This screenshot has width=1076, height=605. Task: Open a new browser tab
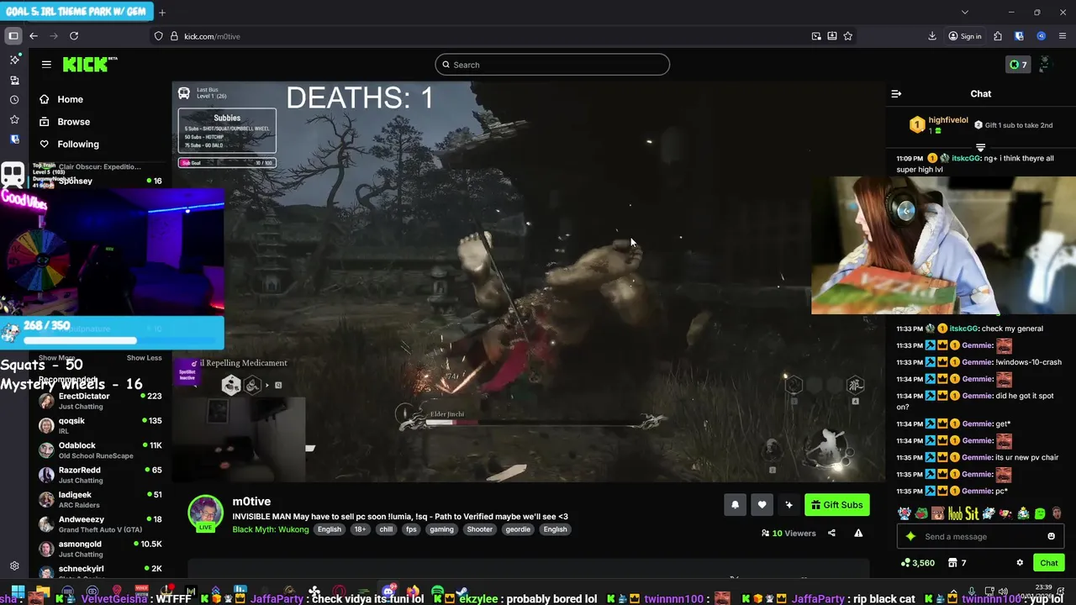[162, 12]
